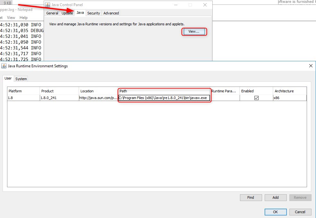316x218 pixels.
Task: Open Notepad's Help menu
Action: [23, 18]
